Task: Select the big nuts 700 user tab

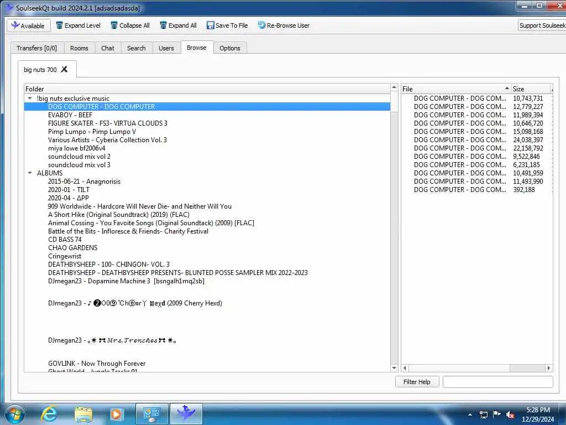Action: pos(40,69)
